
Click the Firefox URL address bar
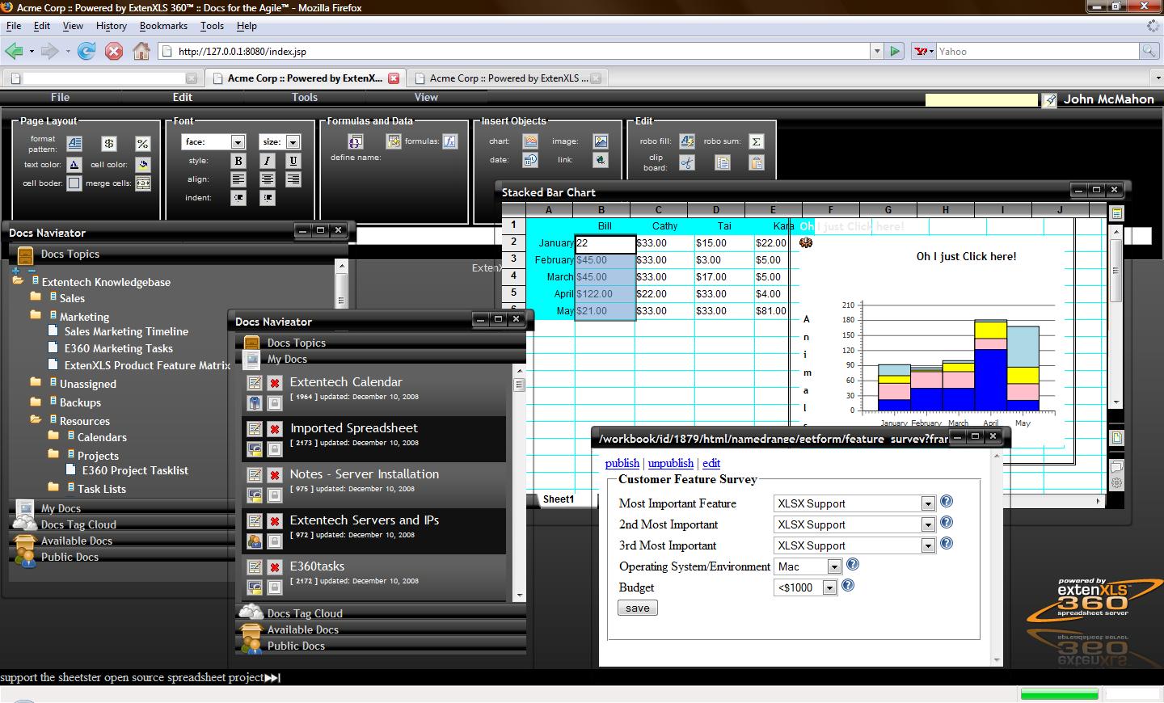pyautogui.click(x=515, y=51)
